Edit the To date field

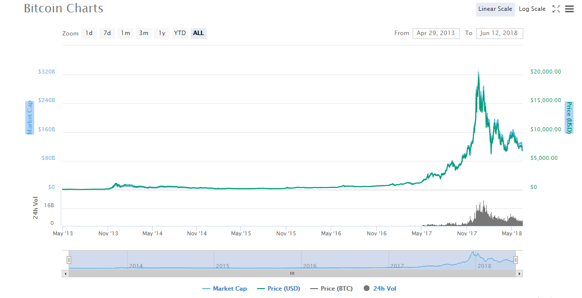tap(499, 33)
